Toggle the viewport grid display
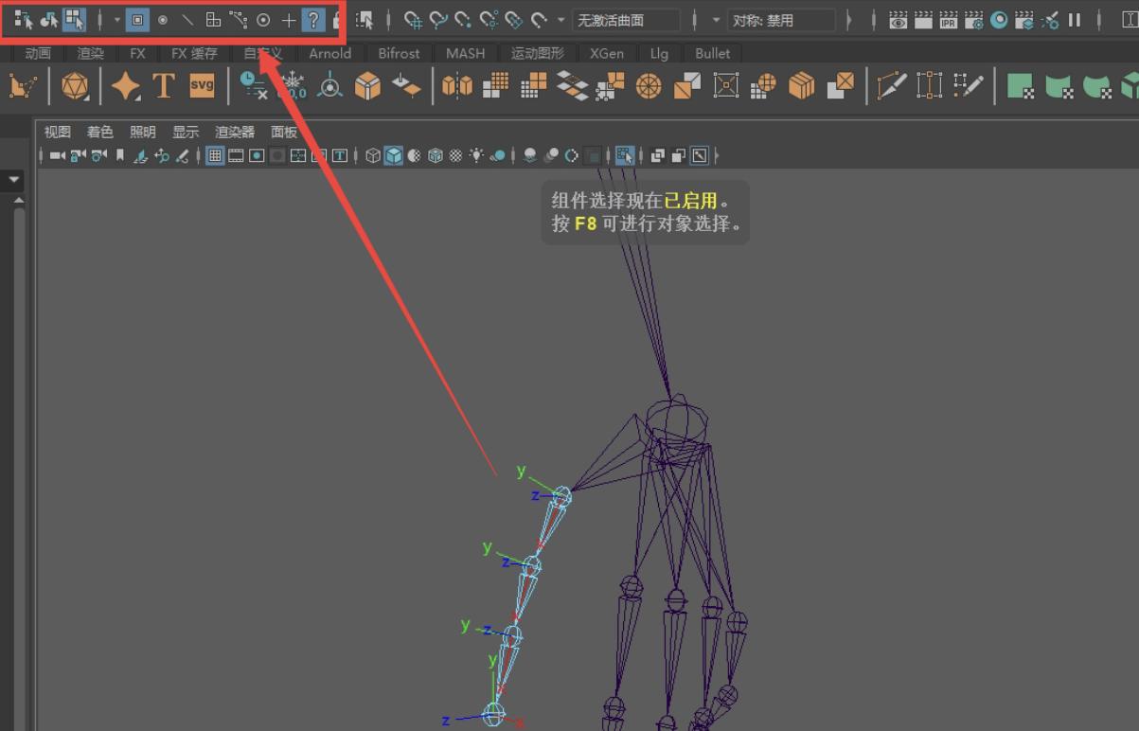 215,155
